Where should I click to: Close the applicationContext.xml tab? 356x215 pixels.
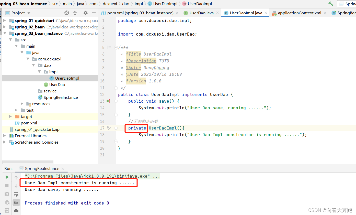(325, 13)
